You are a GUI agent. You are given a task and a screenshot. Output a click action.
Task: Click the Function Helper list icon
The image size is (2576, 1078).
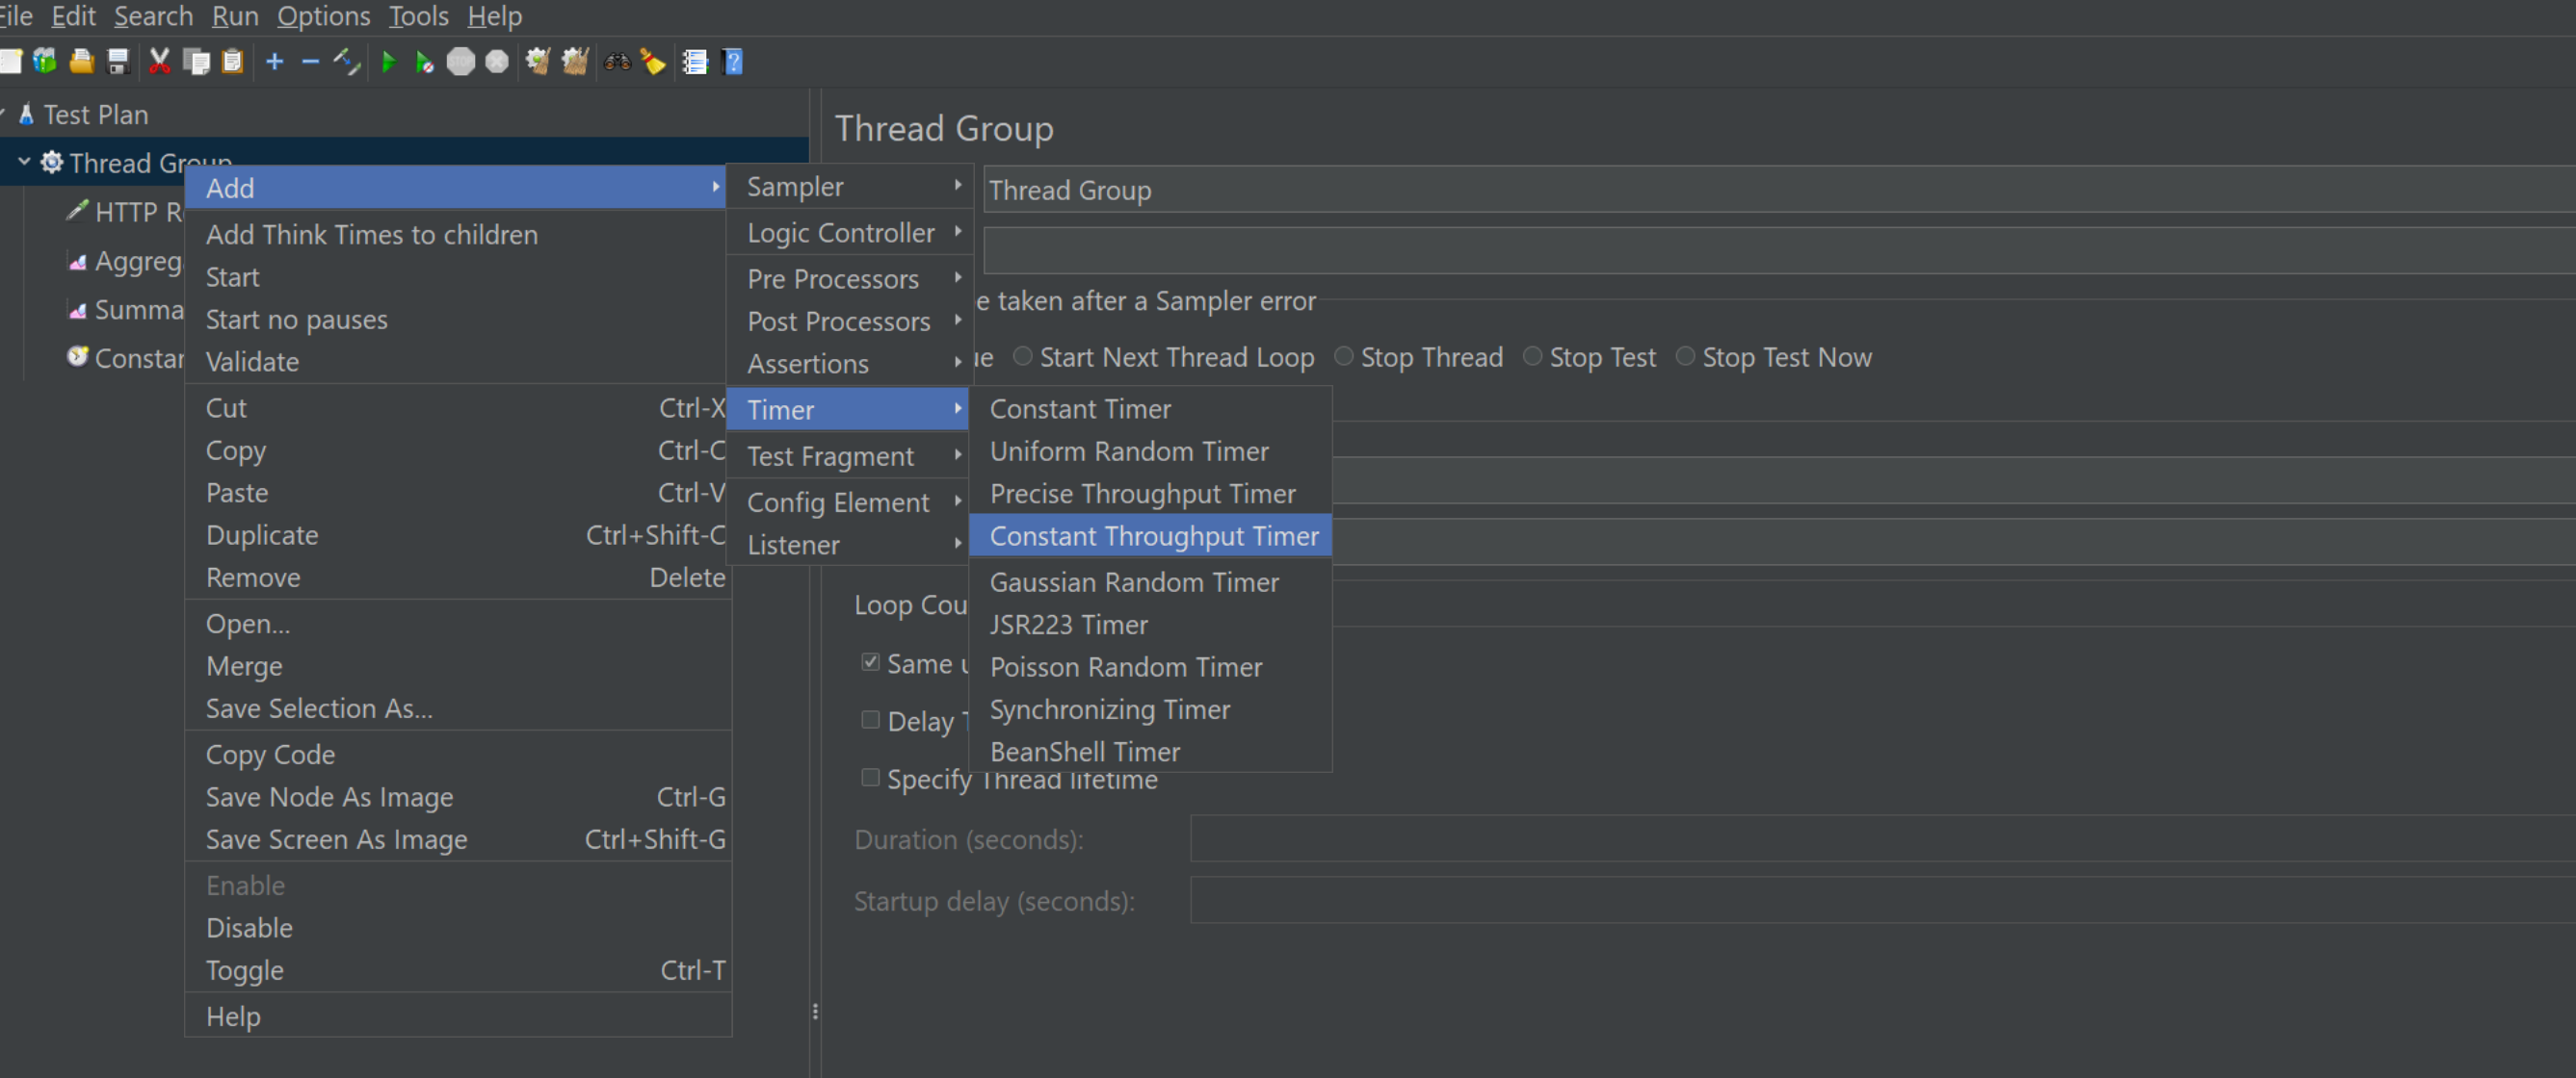(x=695, y=62)
